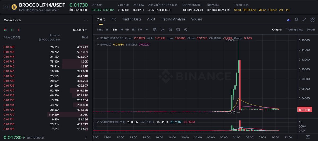Open more time intervals dropdown arrow

point(147,30)
